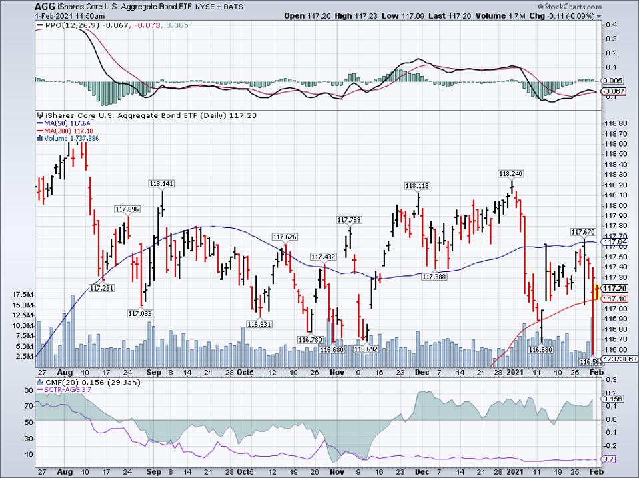This screenshot has width=639, height=478.
Task: Click the 117.789 peak price label
Action: pyautogui.click(x=348, y=220)
